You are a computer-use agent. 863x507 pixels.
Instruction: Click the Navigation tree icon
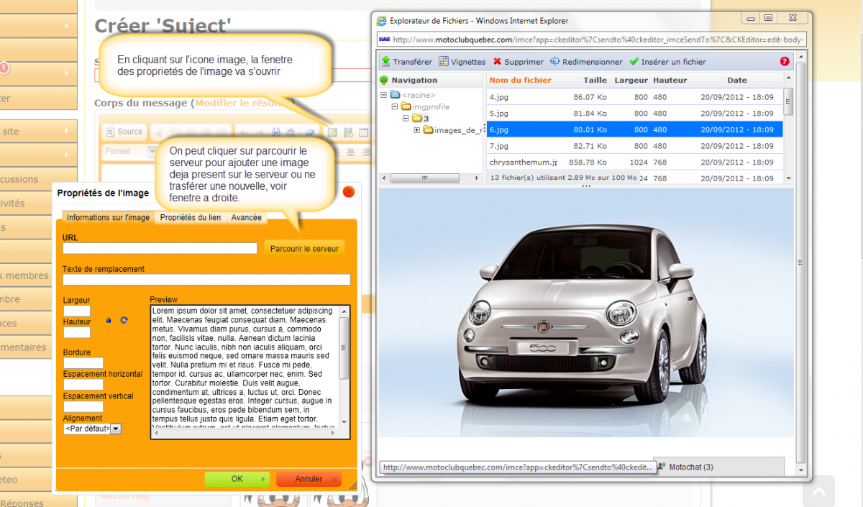(384, 80)
